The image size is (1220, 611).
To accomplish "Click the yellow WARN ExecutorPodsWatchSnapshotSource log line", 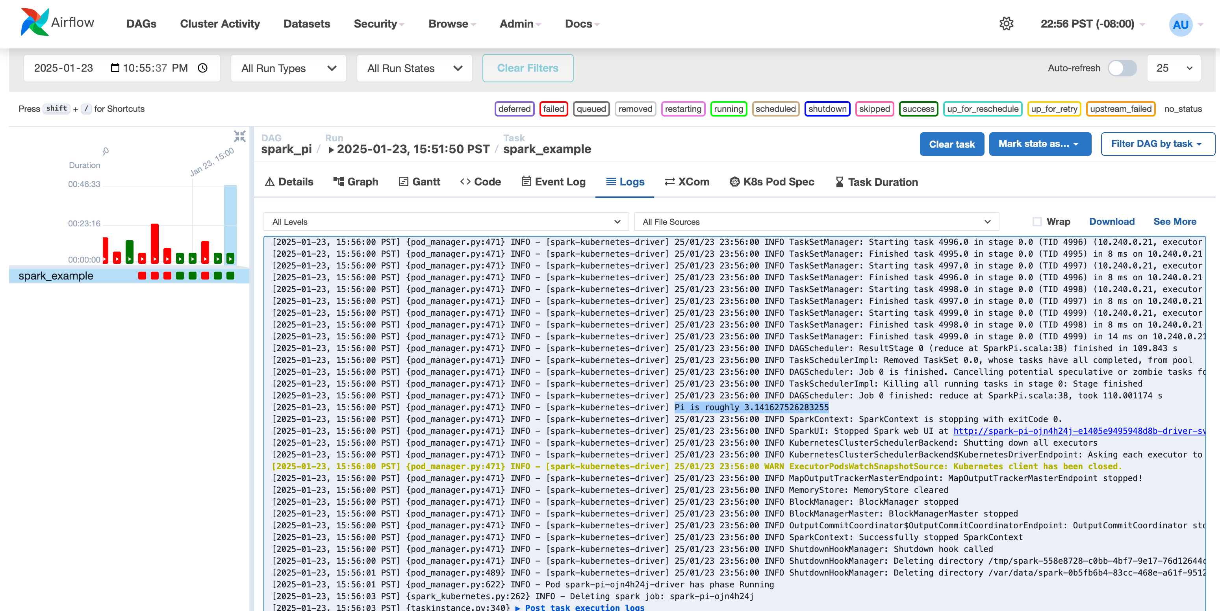I will [x=697, y=467].
